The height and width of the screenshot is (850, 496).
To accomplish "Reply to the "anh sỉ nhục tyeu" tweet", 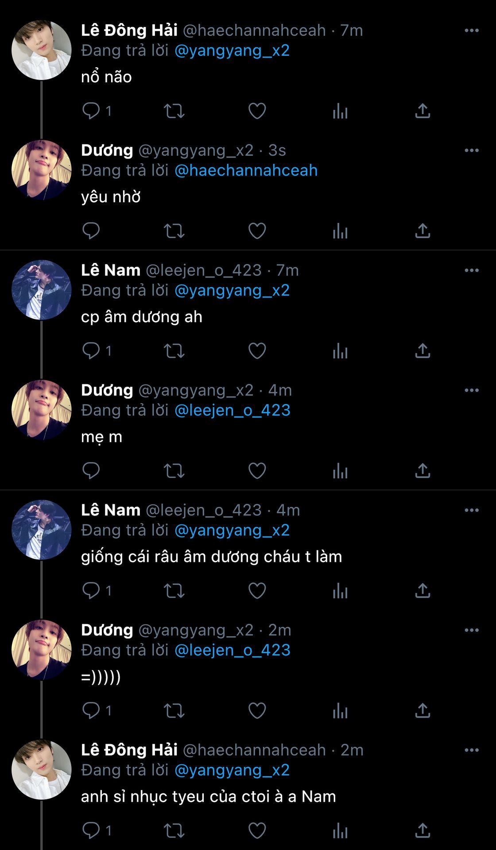I will (x=91, y=831).
